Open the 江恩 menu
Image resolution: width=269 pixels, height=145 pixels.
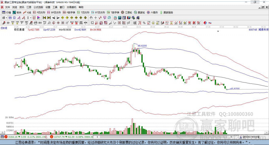pyautogui.click(x=29, y=7)
